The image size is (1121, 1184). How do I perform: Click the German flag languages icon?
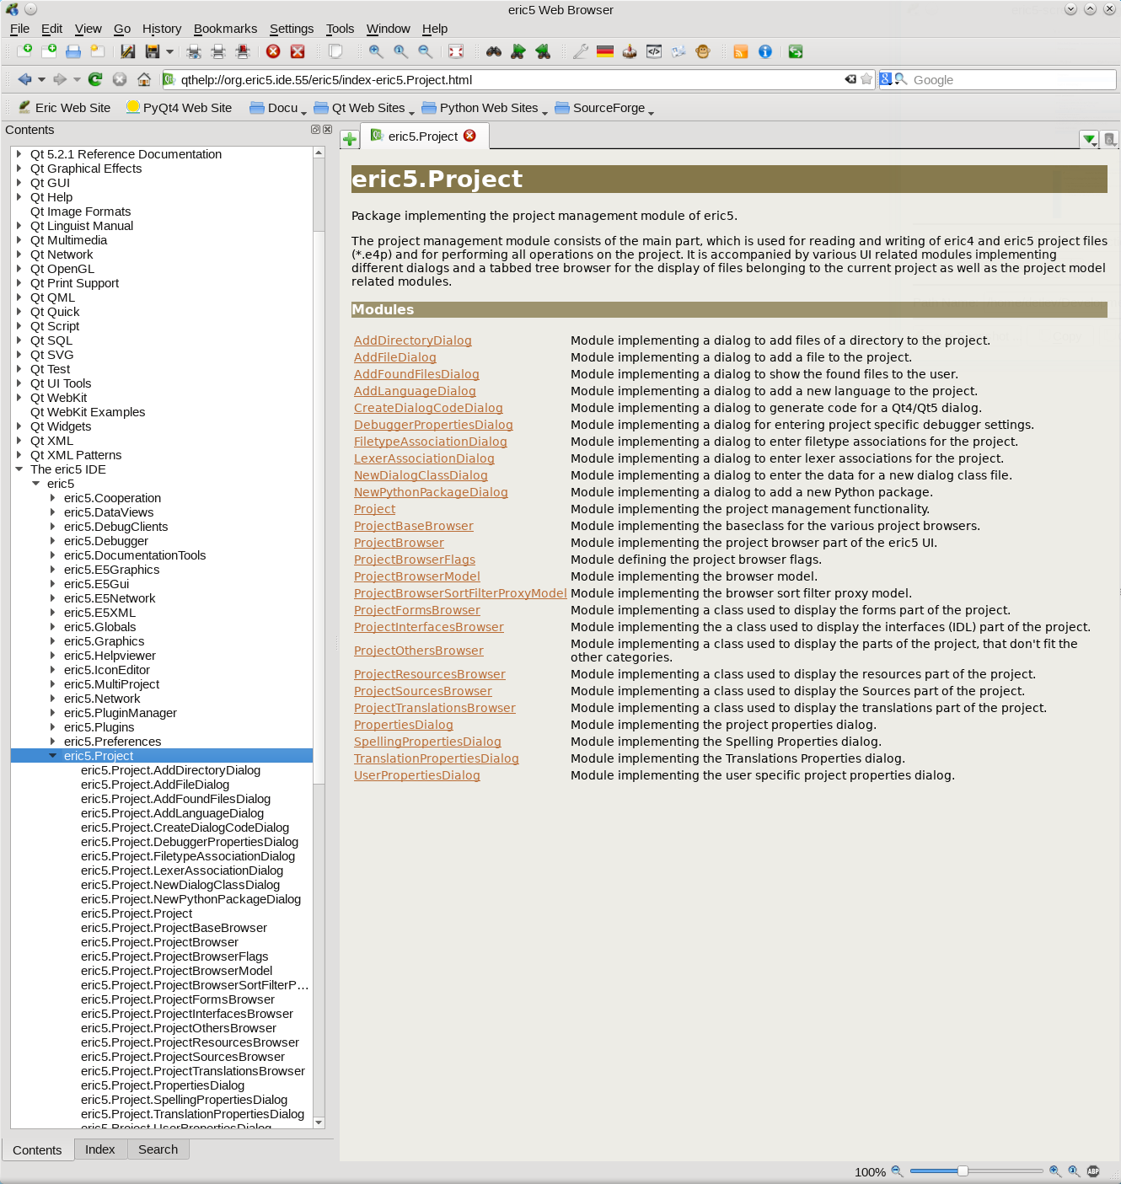605,51
